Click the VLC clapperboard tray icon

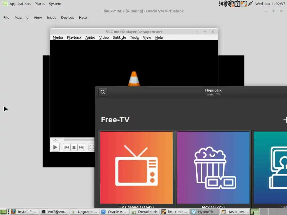point(244,4)
